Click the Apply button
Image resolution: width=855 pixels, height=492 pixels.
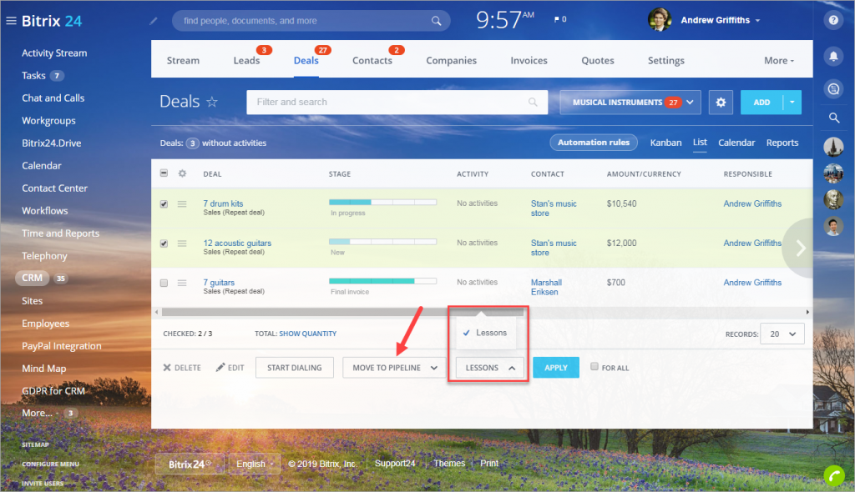tap(555, 368)
